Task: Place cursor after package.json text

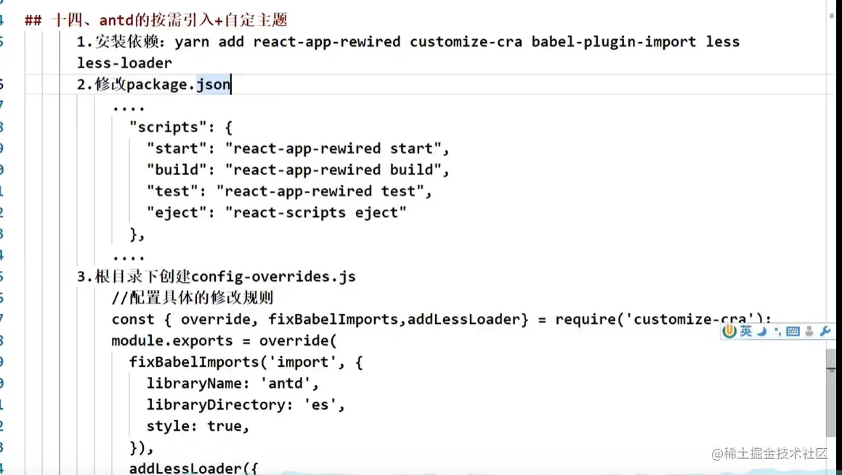Action: [x=231, y=84]
